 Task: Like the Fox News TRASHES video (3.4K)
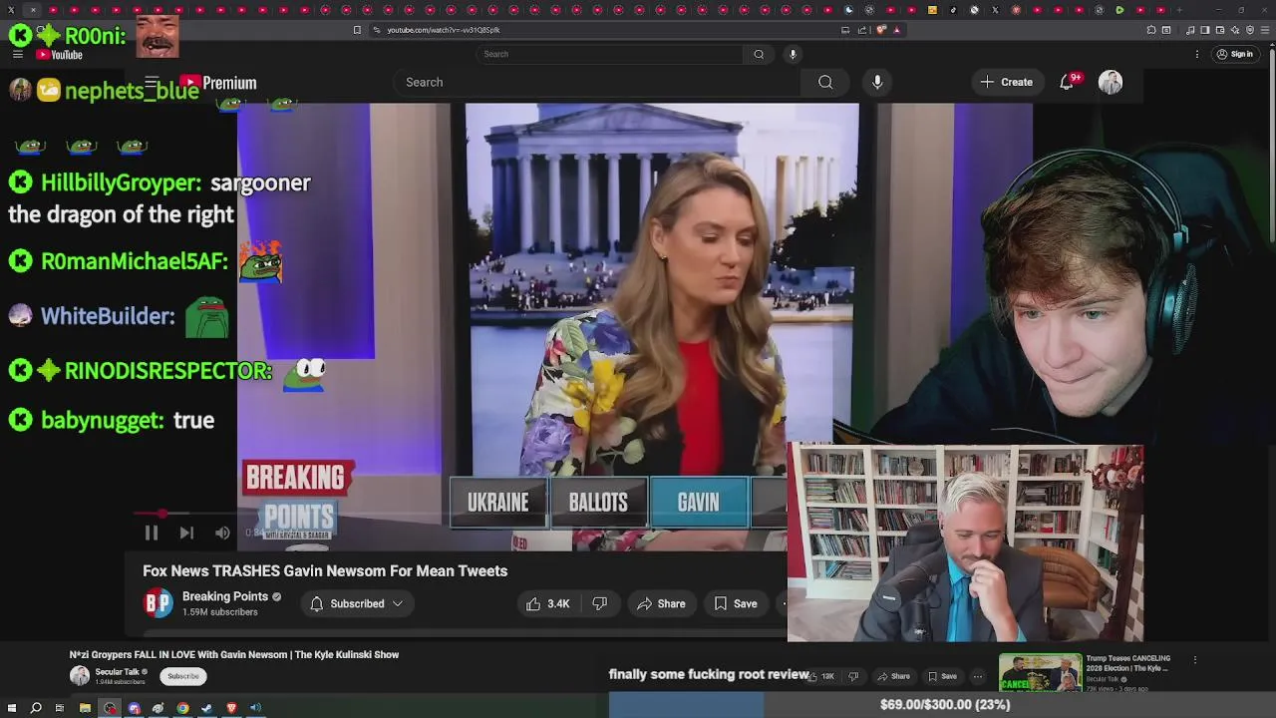tap(547, 603)
